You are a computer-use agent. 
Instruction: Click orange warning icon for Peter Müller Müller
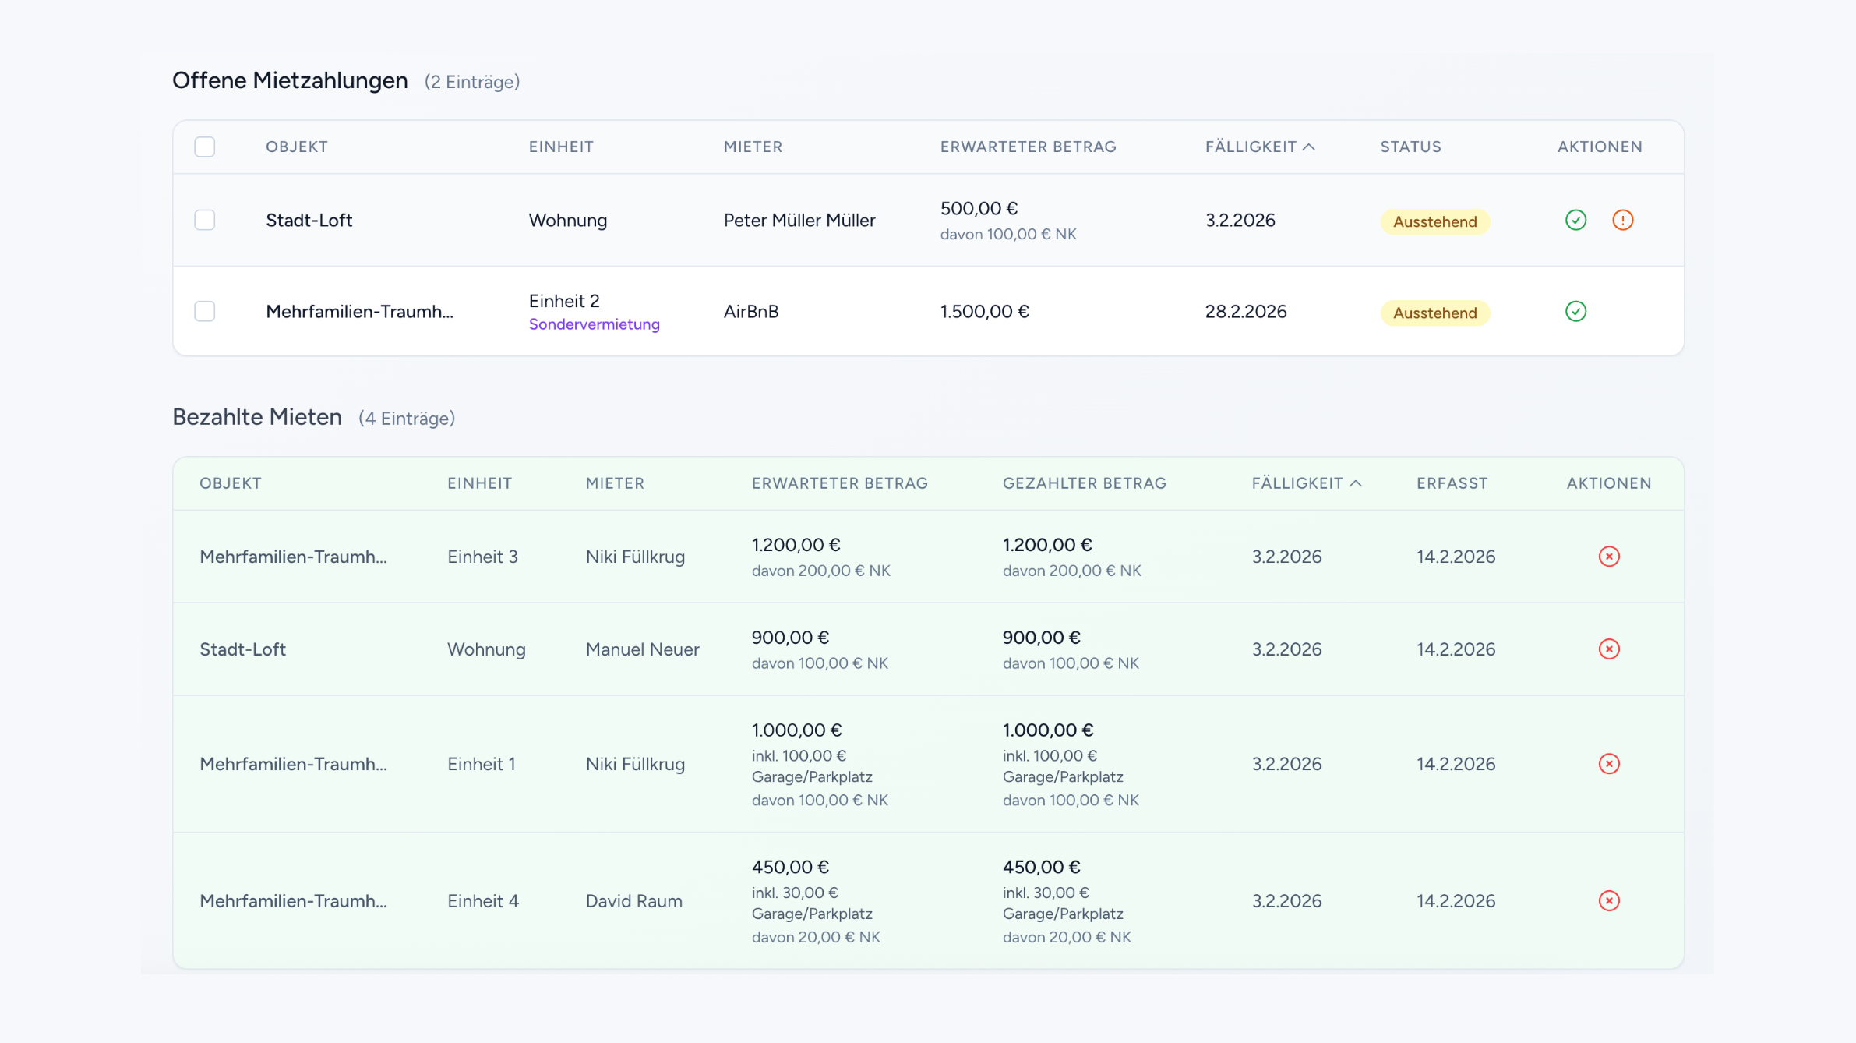(1622, 220)
